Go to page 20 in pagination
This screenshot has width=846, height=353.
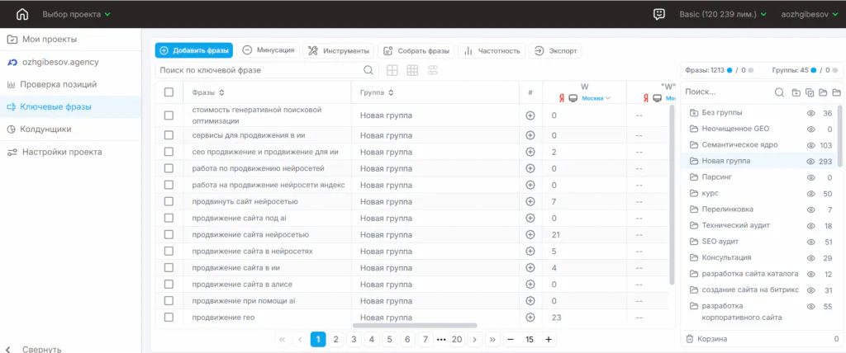click(456, 340)
